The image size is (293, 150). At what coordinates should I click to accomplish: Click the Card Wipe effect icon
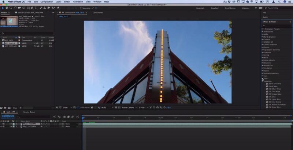(267, 86)
